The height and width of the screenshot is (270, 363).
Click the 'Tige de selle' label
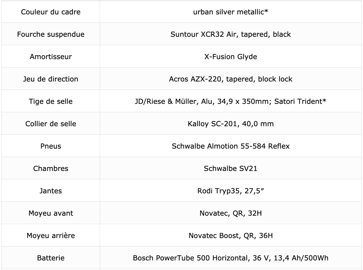click(x=51, y=101)
